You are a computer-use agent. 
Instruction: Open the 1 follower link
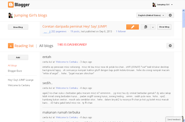[121, 31]
